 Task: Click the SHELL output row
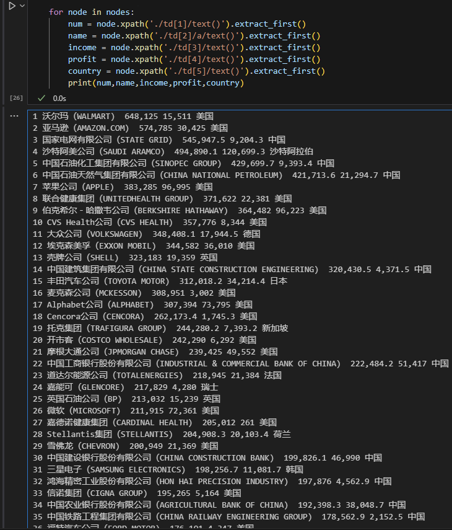(x=125, y=258)
